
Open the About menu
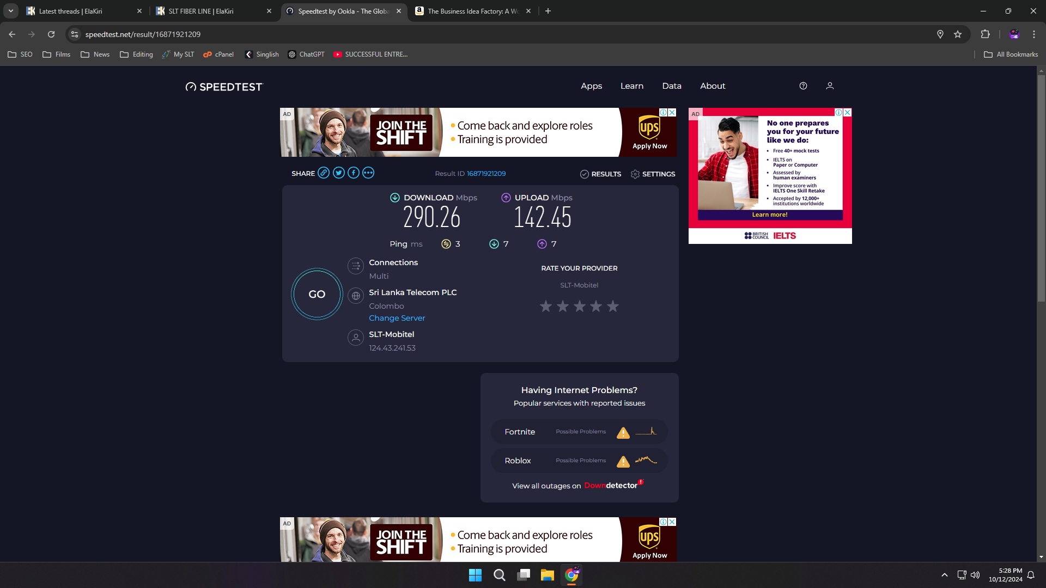[713, 86]
